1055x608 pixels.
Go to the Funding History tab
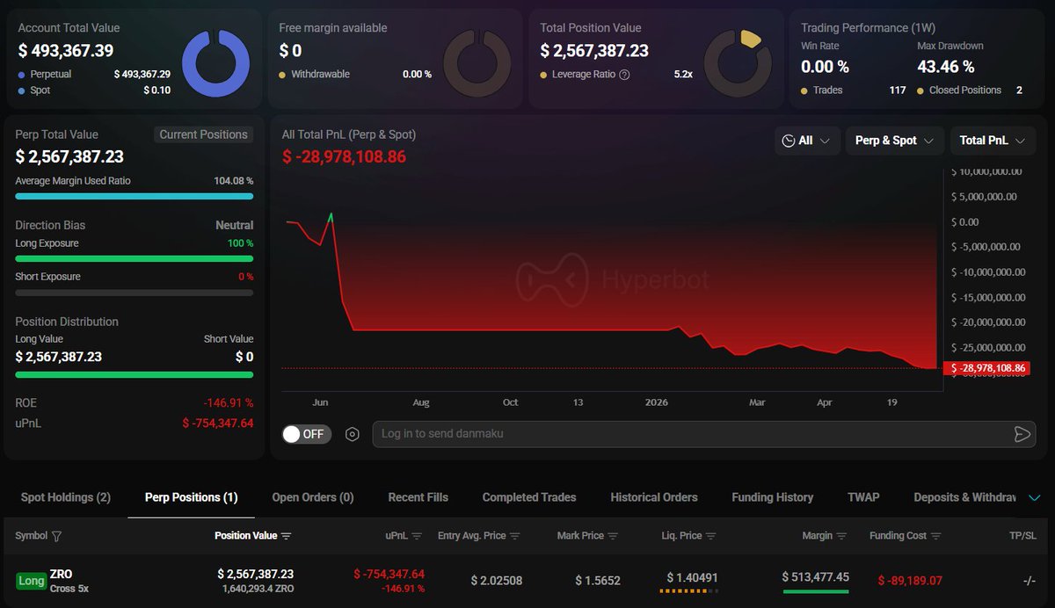click(x=772, y=497)
